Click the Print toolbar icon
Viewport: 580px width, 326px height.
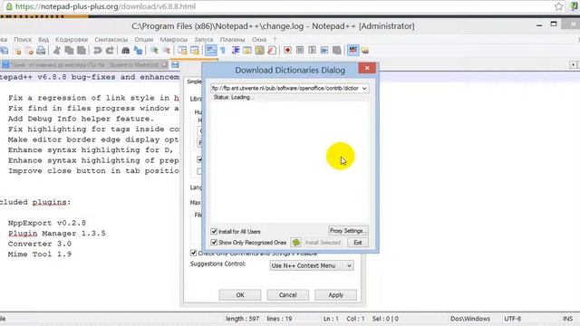pos(41,51)
